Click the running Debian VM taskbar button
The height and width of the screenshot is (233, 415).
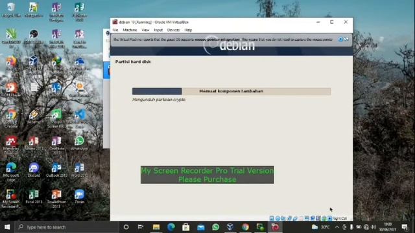click(275, 227)
